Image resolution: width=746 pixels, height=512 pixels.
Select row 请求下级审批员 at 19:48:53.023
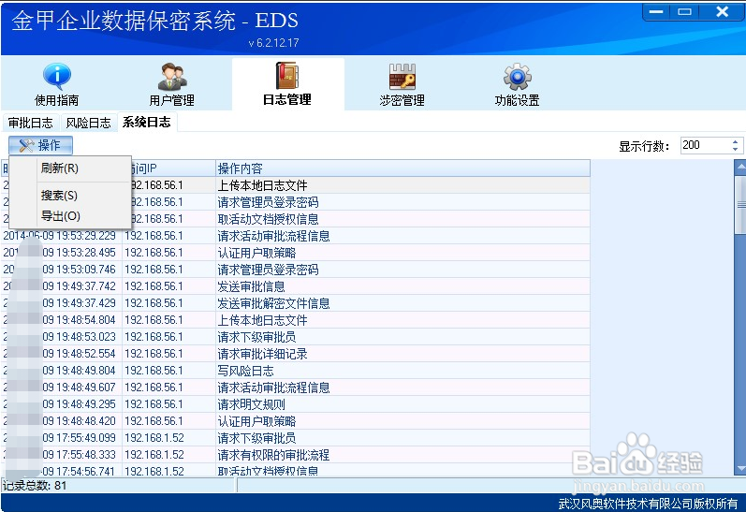click(x=296, y=337)
